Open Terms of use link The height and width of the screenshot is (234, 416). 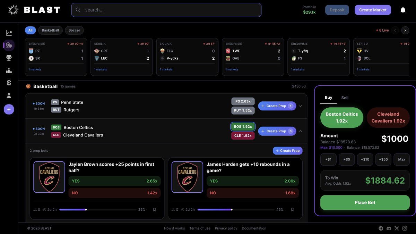coord(200,228)
